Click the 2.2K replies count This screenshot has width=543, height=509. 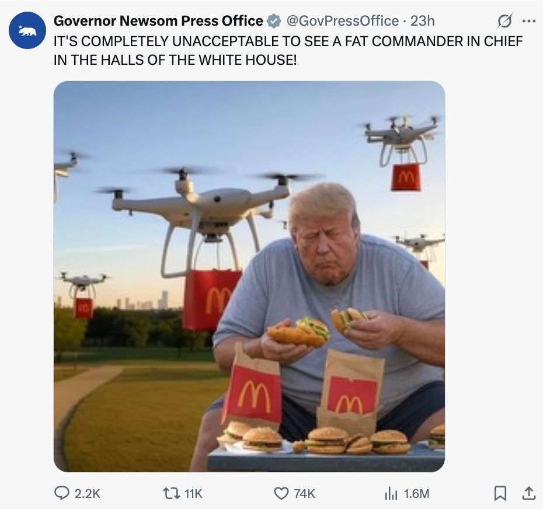87,493
